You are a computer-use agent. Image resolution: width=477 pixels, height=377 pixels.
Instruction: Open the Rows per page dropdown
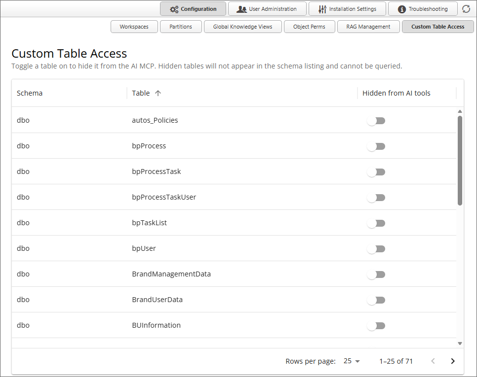coord(352,361)
